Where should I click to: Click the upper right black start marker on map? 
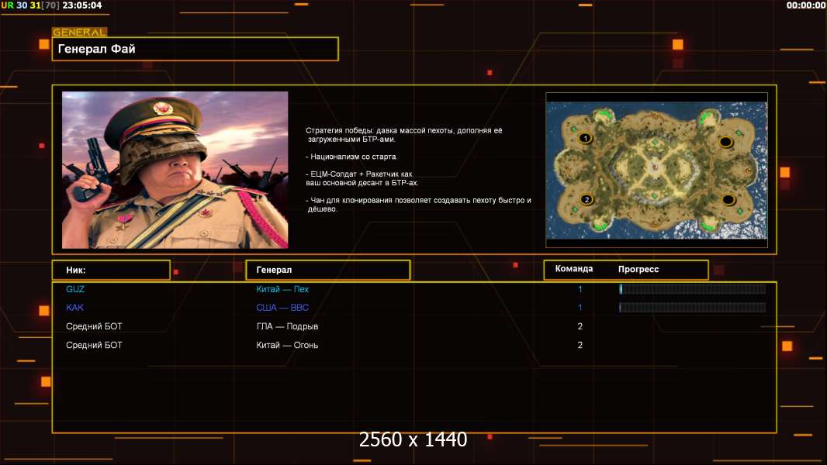pos(725,142)
